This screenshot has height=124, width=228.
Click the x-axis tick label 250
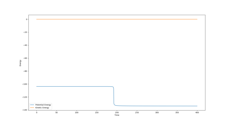click(137, 113)
